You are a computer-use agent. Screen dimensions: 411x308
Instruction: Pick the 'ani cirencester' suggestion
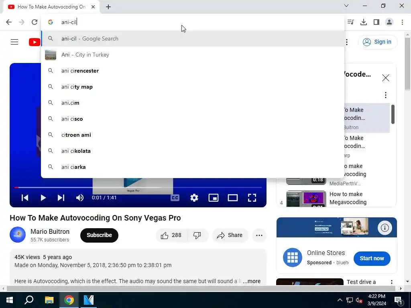point(193,71)
